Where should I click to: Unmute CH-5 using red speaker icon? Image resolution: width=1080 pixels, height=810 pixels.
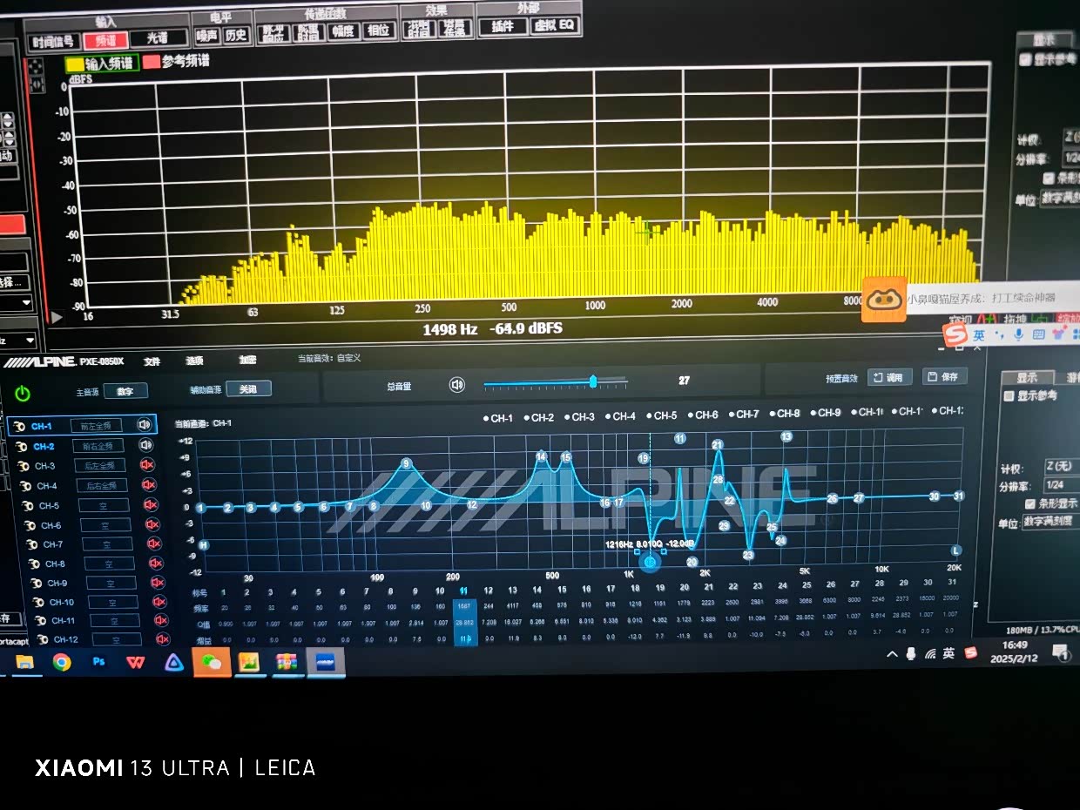coord(151,505)
